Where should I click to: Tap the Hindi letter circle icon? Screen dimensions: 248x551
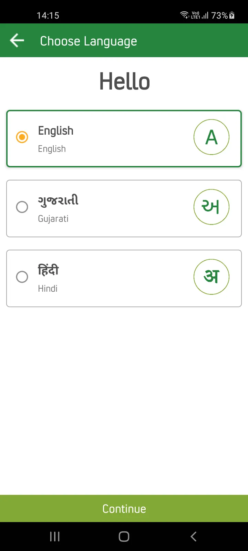pos(211,277)
